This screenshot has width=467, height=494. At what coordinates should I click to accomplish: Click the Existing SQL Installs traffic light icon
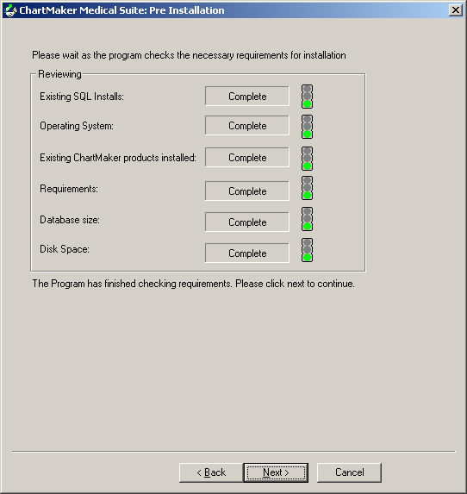307,97
